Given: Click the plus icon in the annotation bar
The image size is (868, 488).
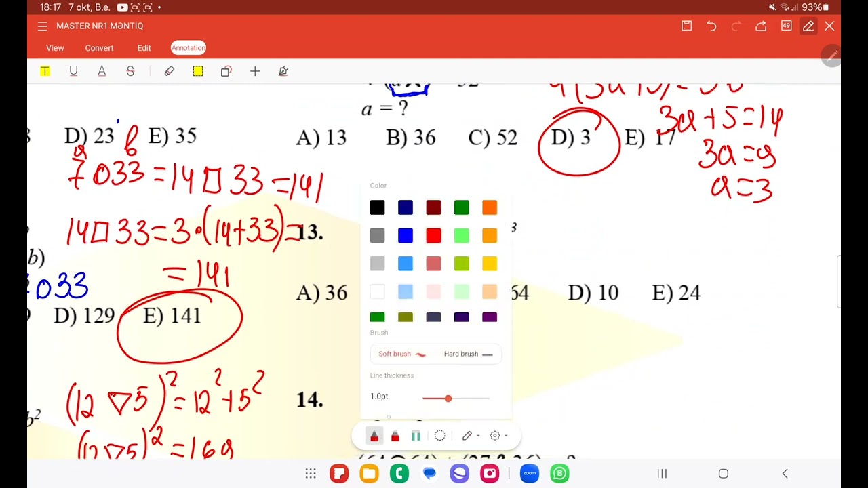Looking at the screenshot, I should [255, 71].
